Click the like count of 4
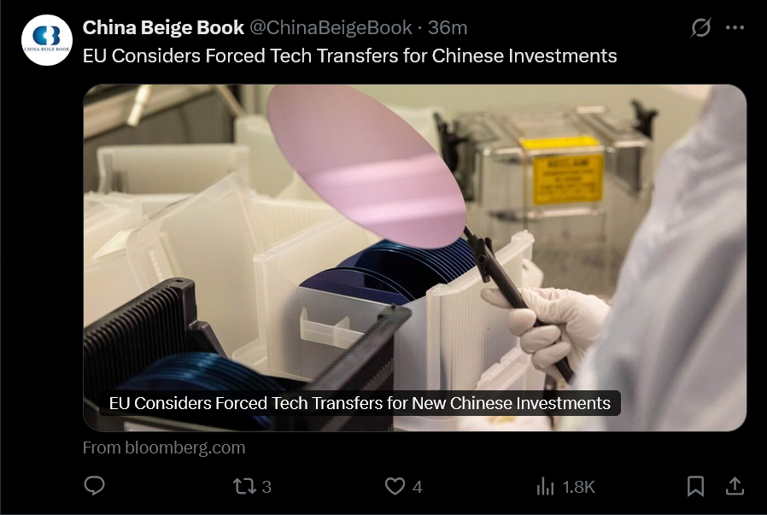Image resolution: width=767 pixels, height=515 pixels. [418, 487]
